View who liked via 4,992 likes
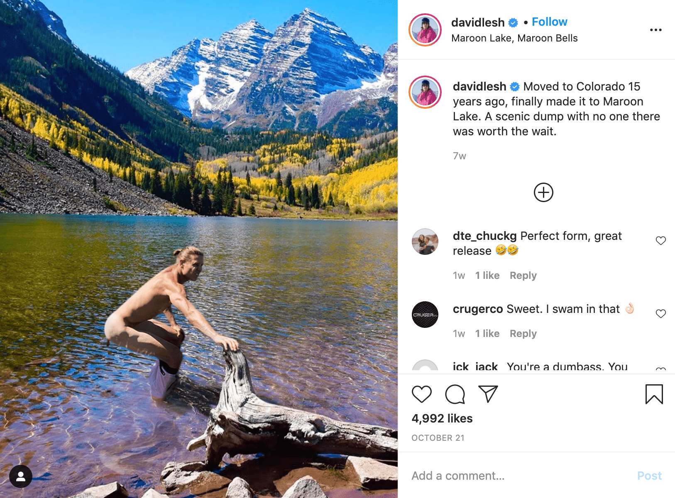675x498 pixels. click(x=442, y=418)
